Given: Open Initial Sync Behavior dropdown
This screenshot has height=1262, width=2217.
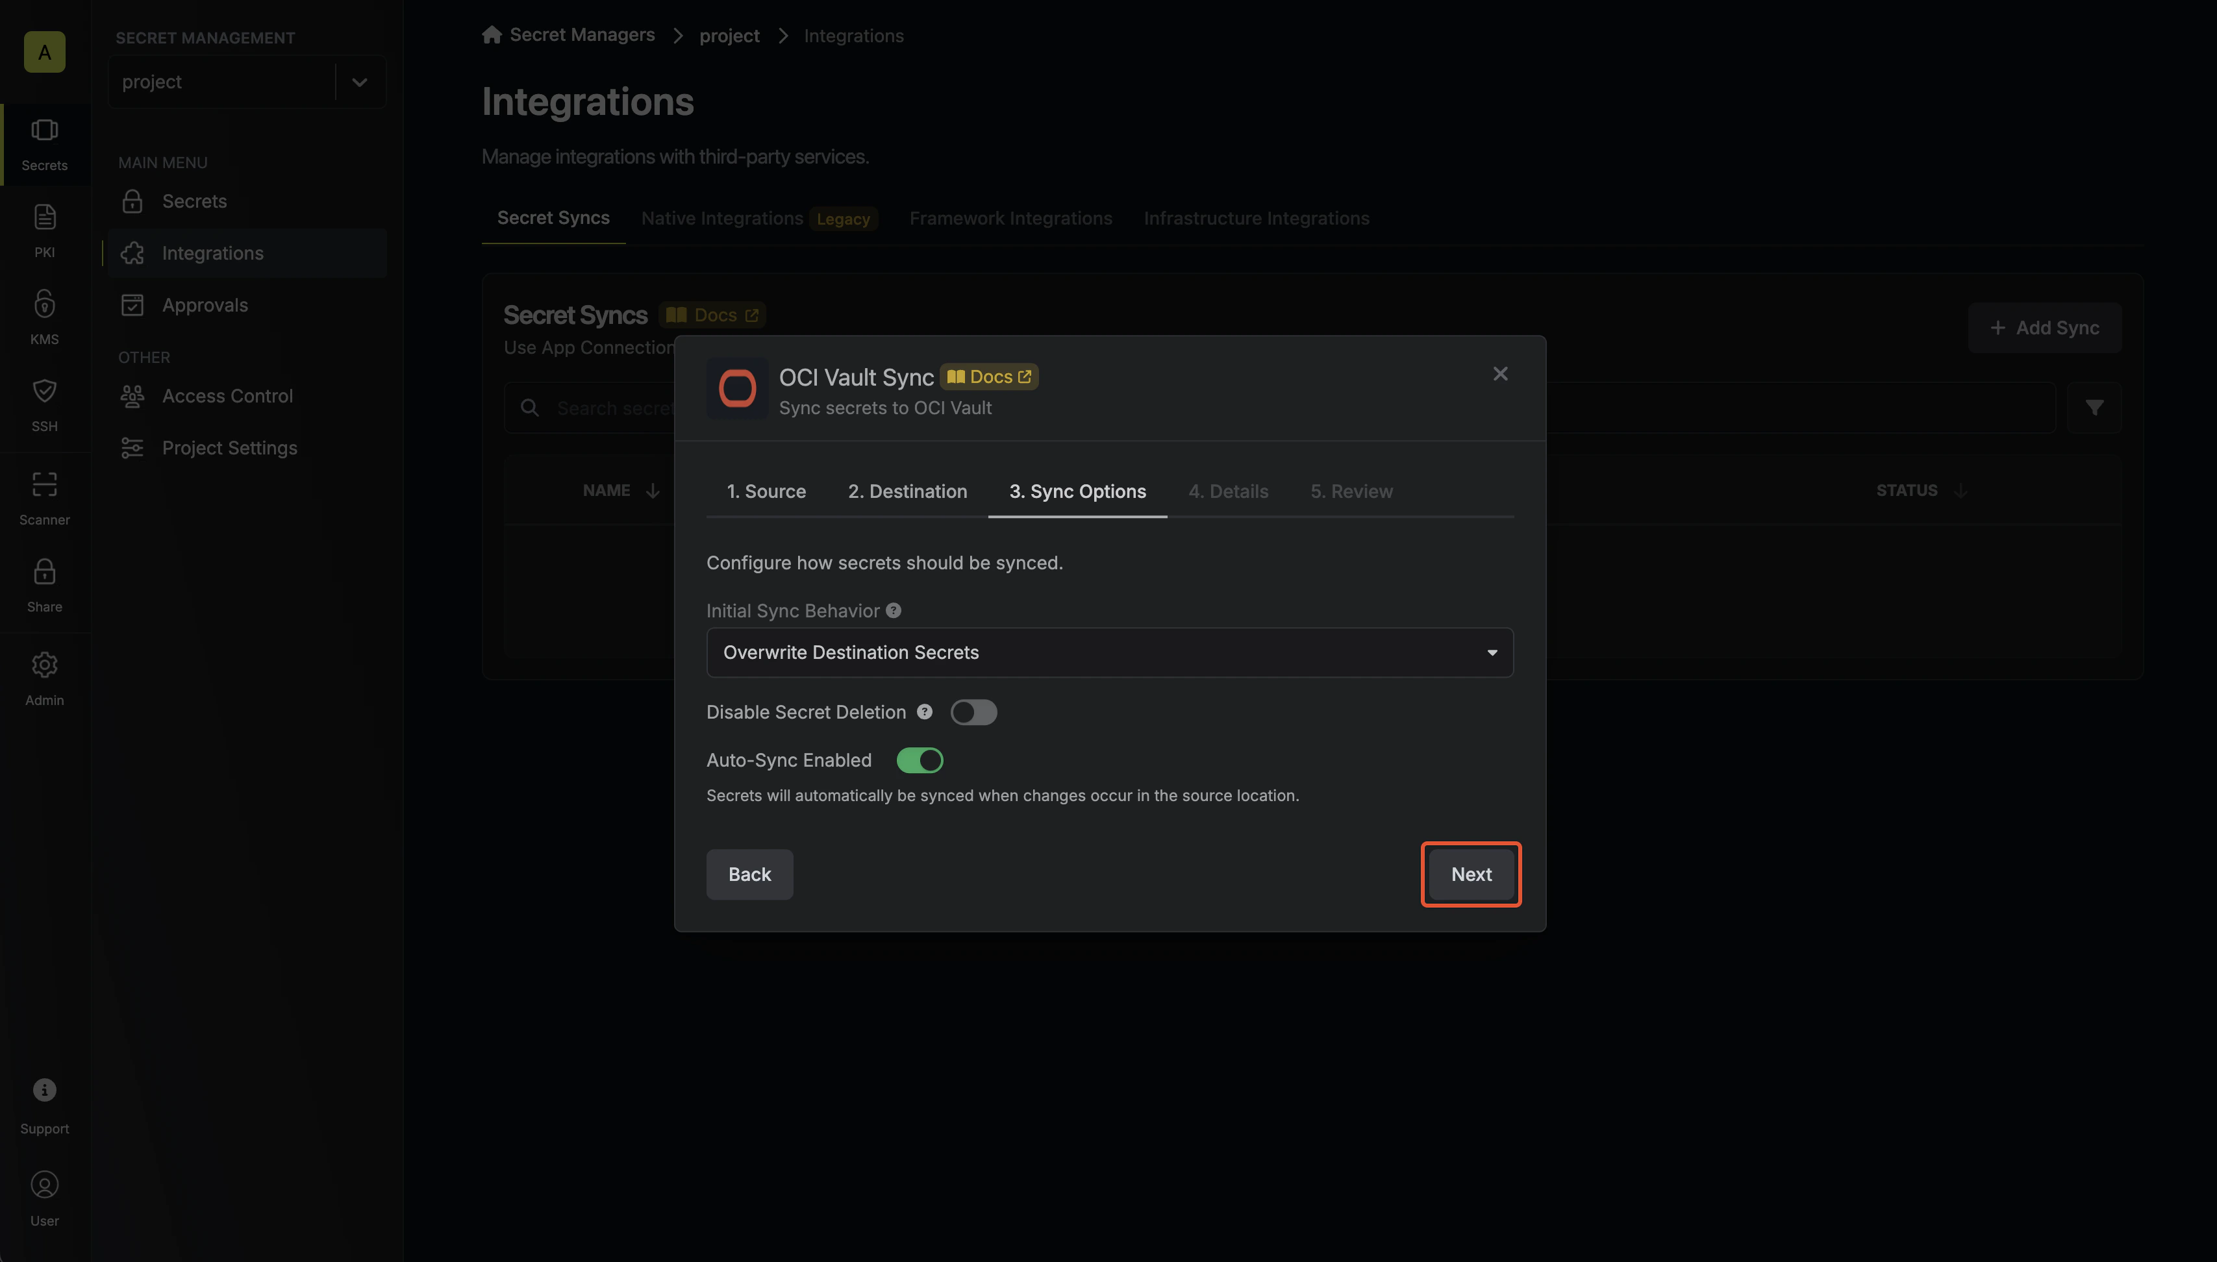Looking at the screenshot, I should coord(1109,652).
